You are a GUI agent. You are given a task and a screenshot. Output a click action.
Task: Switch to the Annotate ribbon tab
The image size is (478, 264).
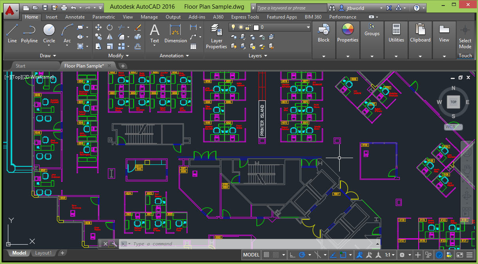click(x=75, y=17)
